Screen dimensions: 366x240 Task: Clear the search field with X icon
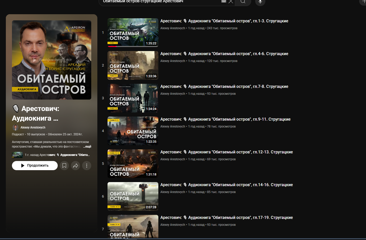231,2
